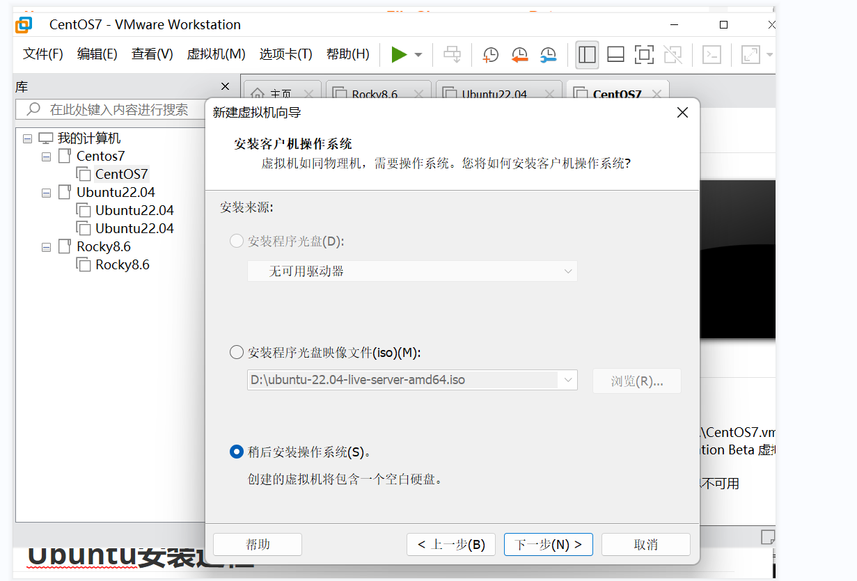Collapse the Ubuntu22.04 folder in the library
The height and width of the screenshot is (581, 857).
[46, 193]
